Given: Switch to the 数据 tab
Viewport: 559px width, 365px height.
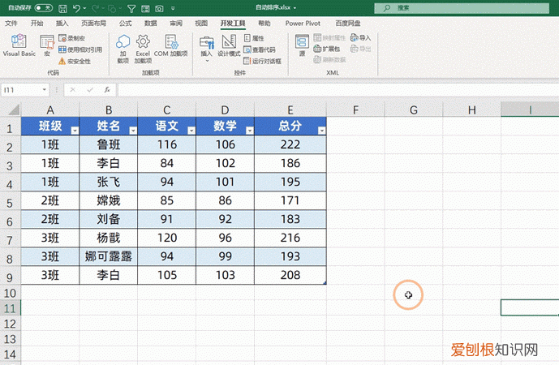Looking at the screenshot, I should click(150, 24).
